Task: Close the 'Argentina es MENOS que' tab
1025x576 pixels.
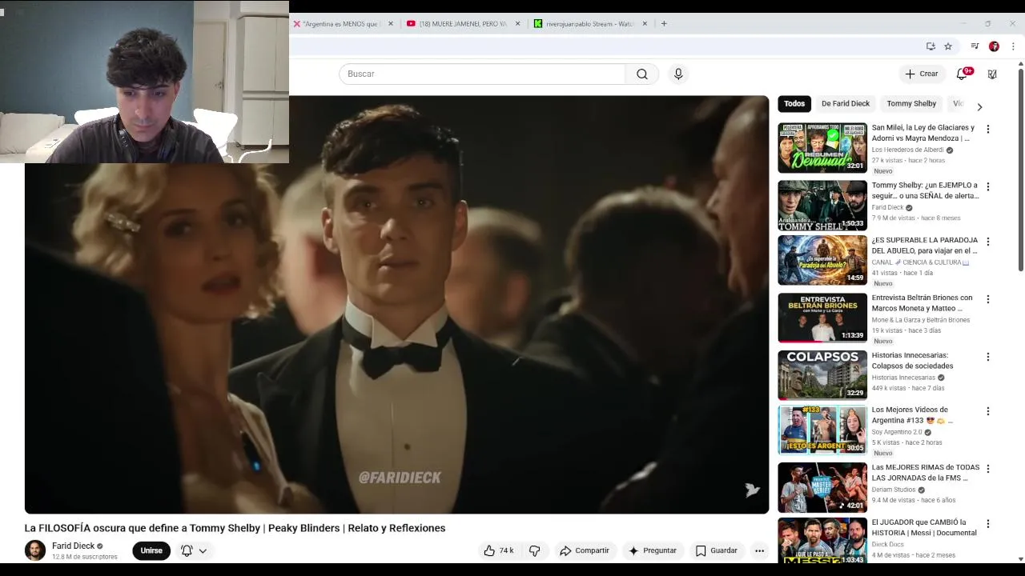Action: [x=391, y=24]
